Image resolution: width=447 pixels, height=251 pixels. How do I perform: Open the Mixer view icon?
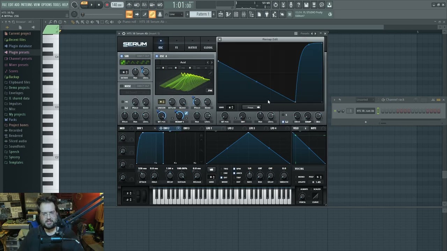coord(244,14)
